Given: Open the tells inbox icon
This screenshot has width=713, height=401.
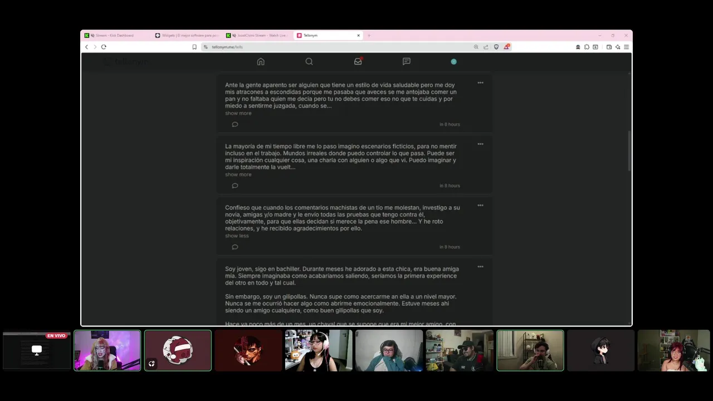Looking at the screenshot, I should tap(358, 61).
